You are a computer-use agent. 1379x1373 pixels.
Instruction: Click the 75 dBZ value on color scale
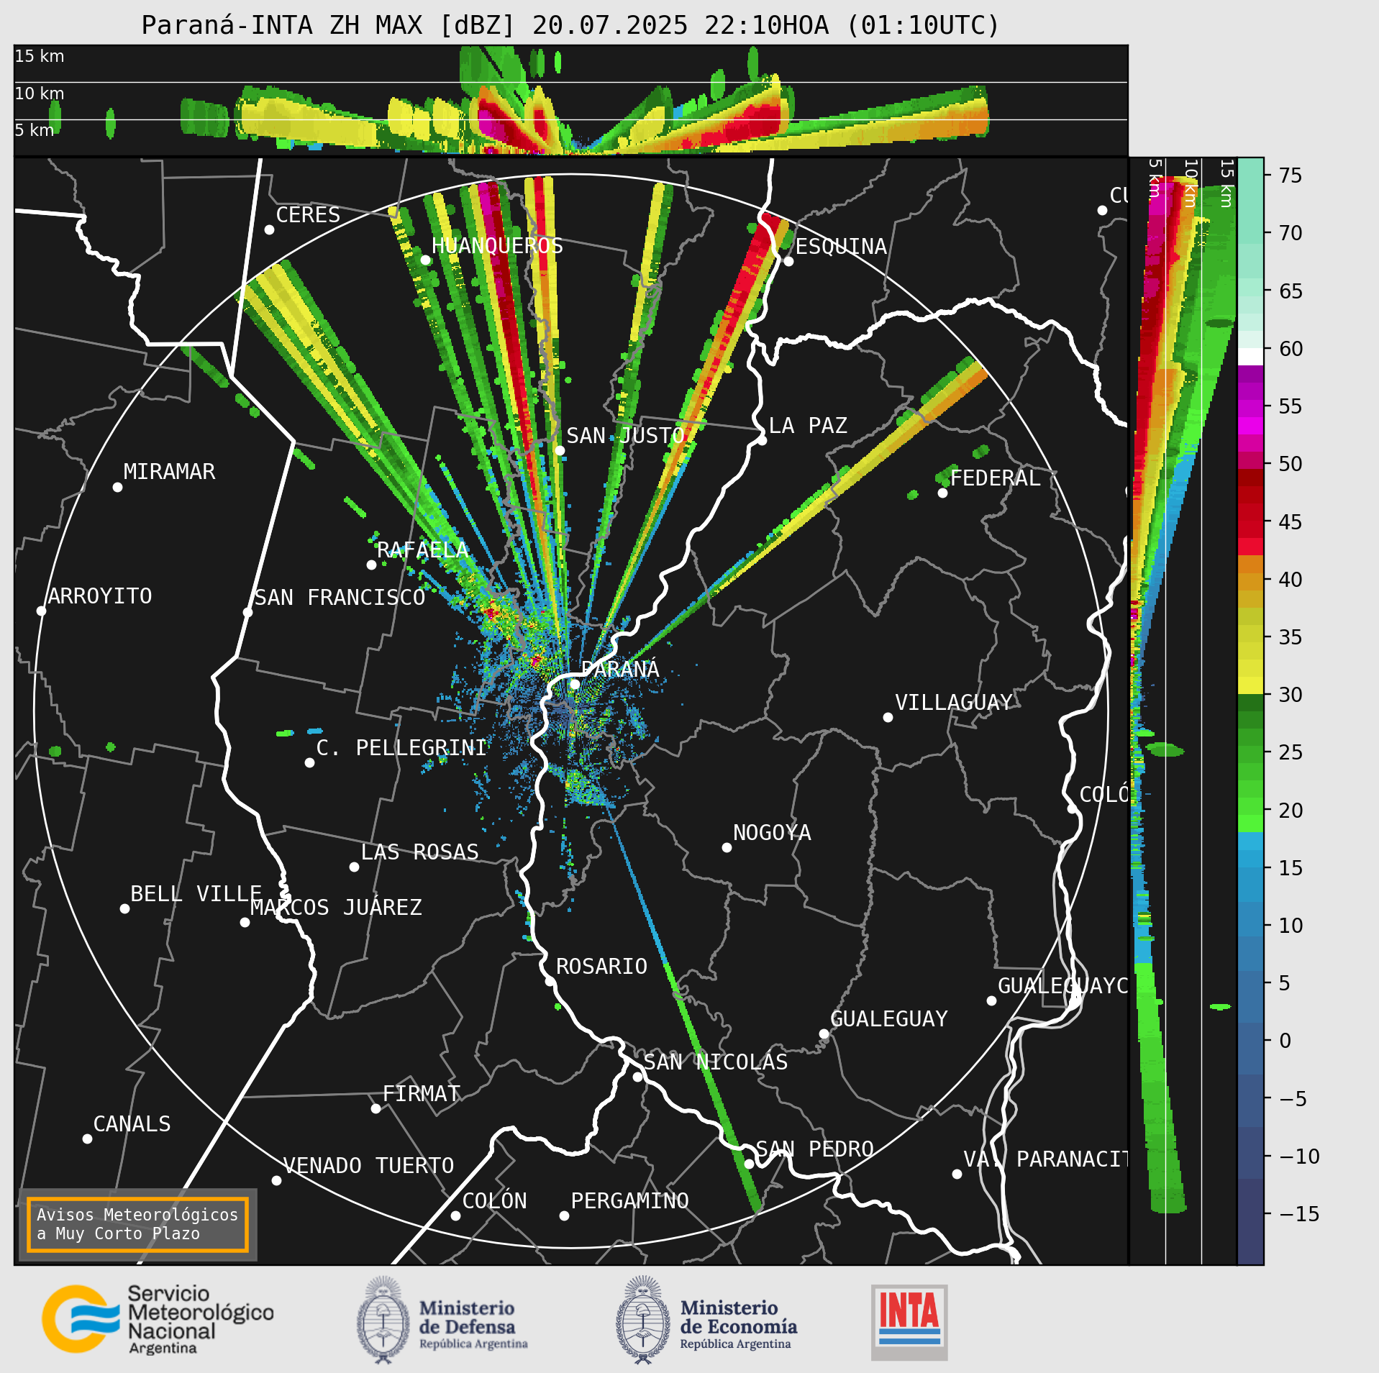click(x=1291, y=175)
